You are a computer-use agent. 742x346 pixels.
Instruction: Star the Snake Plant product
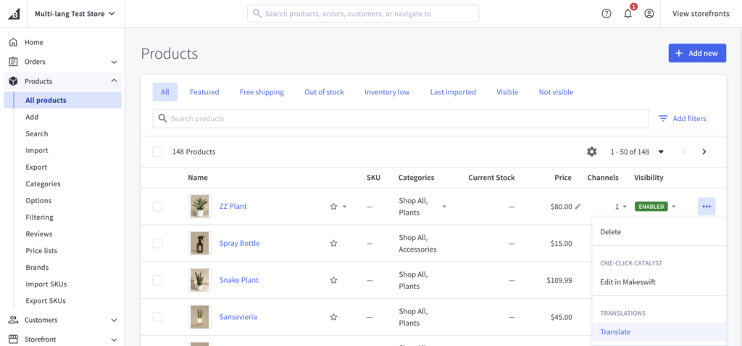333,281
